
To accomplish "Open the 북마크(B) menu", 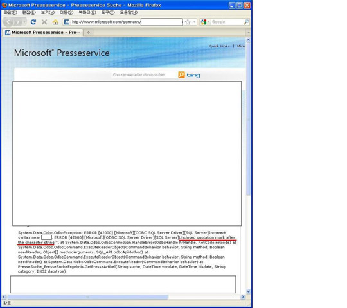I will (x=87, y=12).
